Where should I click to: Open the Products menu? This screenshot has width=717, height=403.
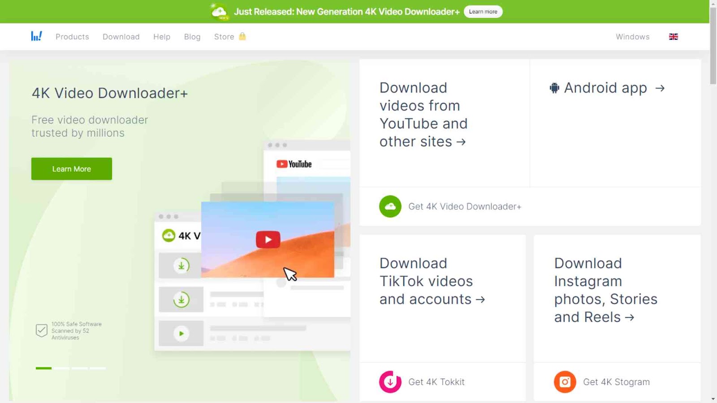pyautogui.click(x=72, y=37)
